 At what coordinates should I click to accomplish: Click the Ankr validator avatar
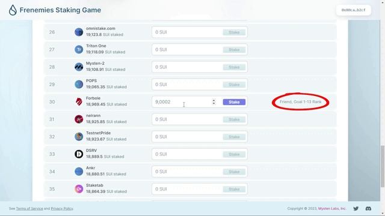pos(79,172)
